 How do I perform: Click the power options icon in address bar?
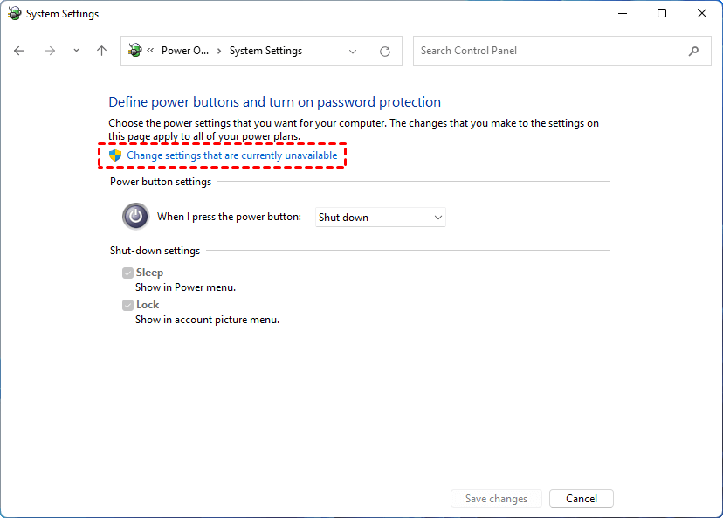(135, 51)
